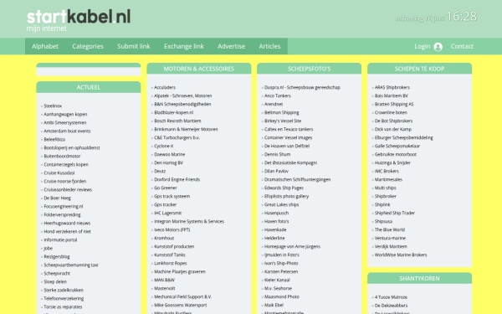Click Great Lakes ships link
Image resolution: width=502 pixels, height=314 pixels.
point(282,204)
